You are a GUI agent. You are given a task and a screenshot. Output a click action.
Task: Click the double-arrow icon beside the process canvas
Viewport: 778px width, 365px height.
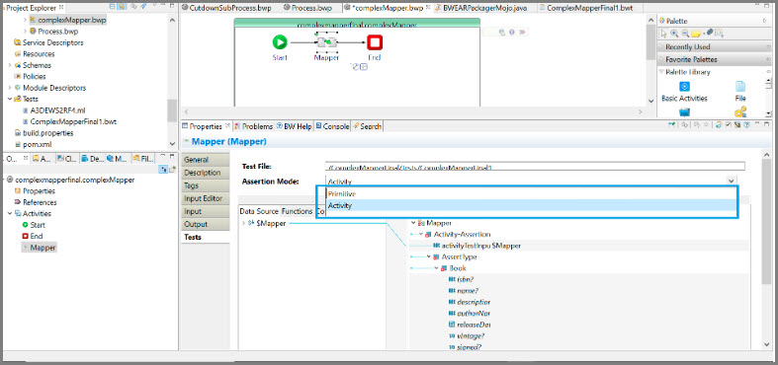[x=522, y=33]
